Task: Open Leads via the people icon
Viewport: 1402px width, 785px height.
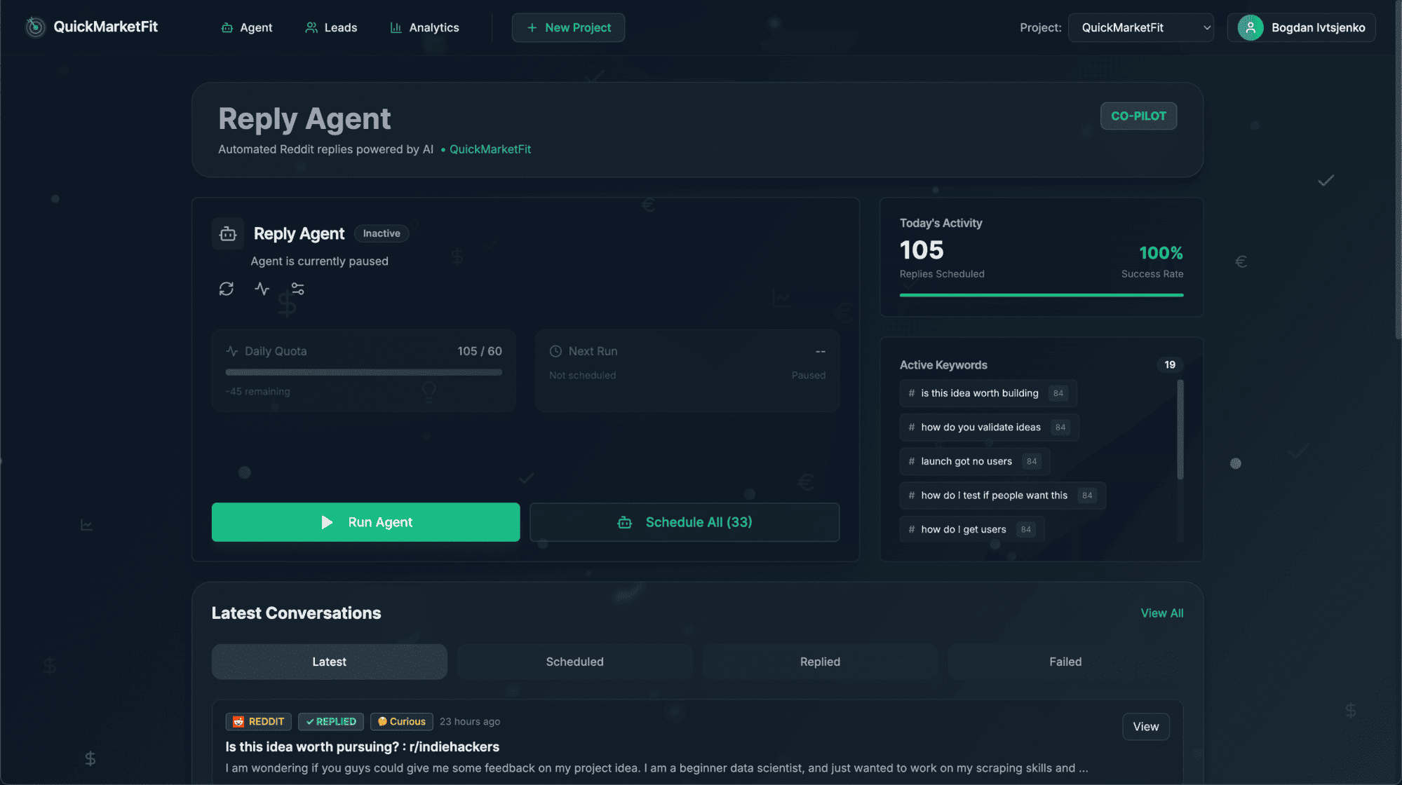Action: point(311,27)
